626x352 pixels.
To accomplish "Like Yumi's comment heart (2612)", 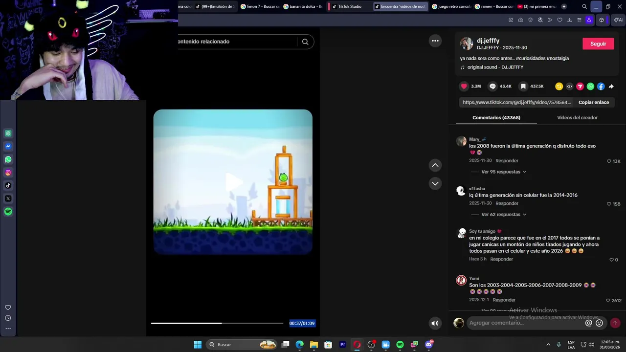I will point(608,301).
